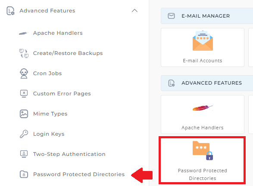The height and width of the screenshot is (186, 253).
Task: Click the Mime Types image icon
Action: point(24,114)
